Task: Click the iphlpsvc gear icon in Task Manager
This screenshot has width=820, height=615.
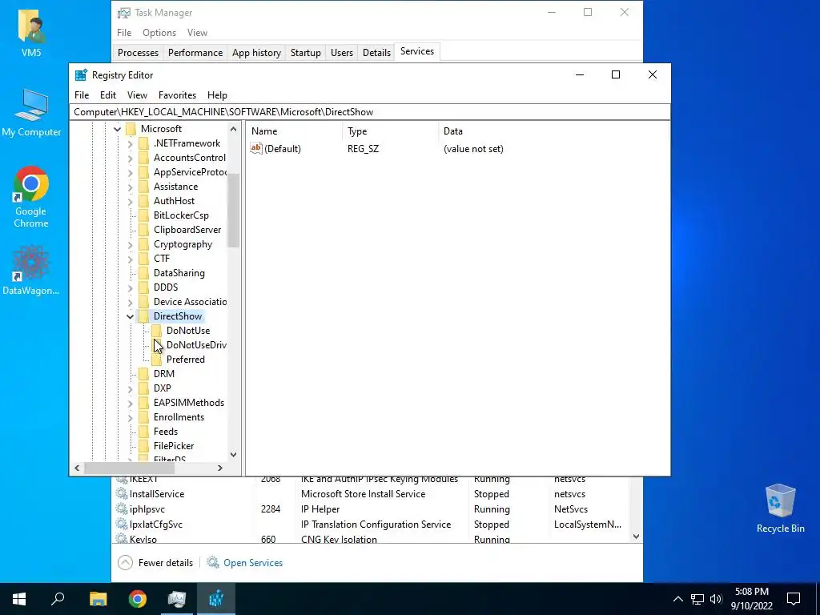Action: pyautogui.click(x=122, y=508)
